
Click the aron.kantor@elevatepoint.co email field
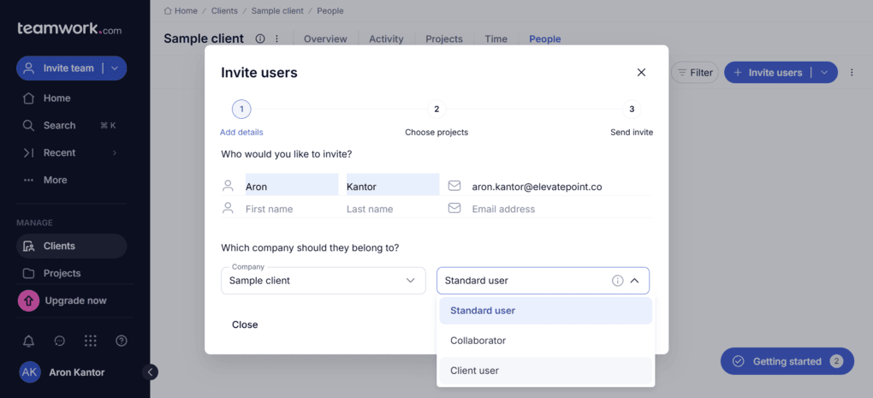pos(561,187)
